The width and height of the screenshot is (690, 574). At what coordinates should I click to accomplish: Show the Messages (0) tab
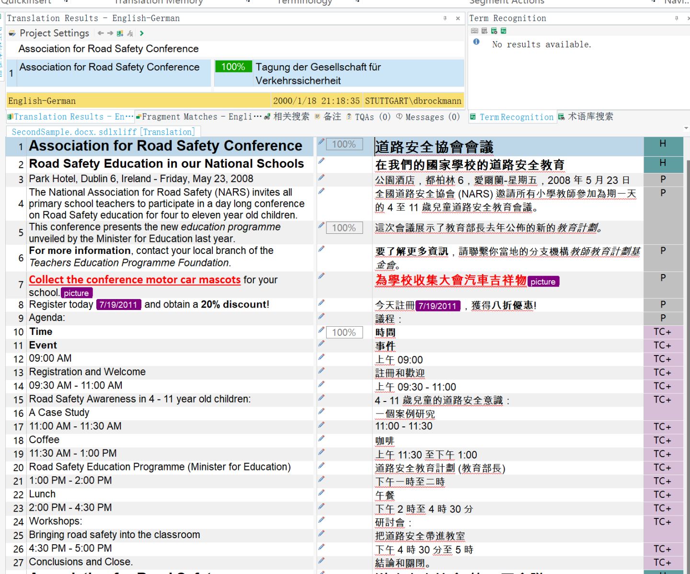tap(428, 117)
